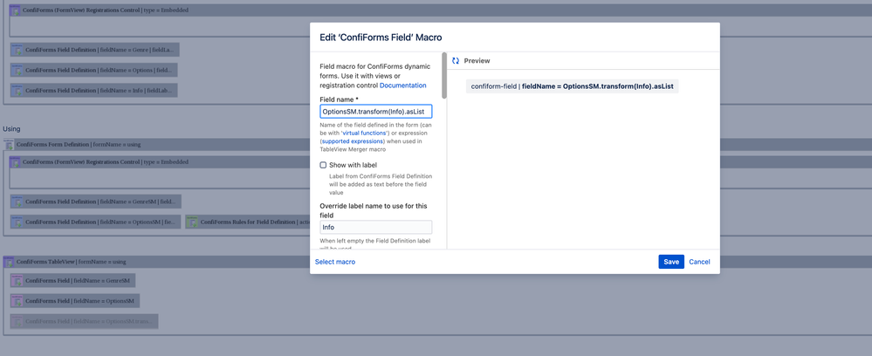Save the macro changes
The width and height of the screenshot is (872, 356).
[671, 262]
